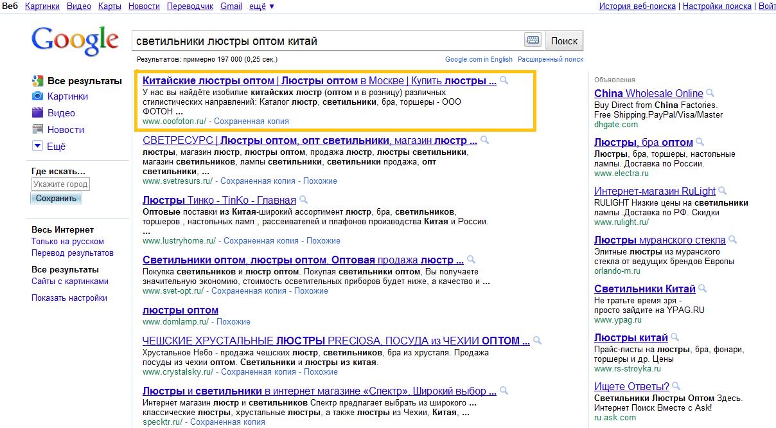Click the Укажите город input field
Screen dimensions: 776x428
coord(60,184)
